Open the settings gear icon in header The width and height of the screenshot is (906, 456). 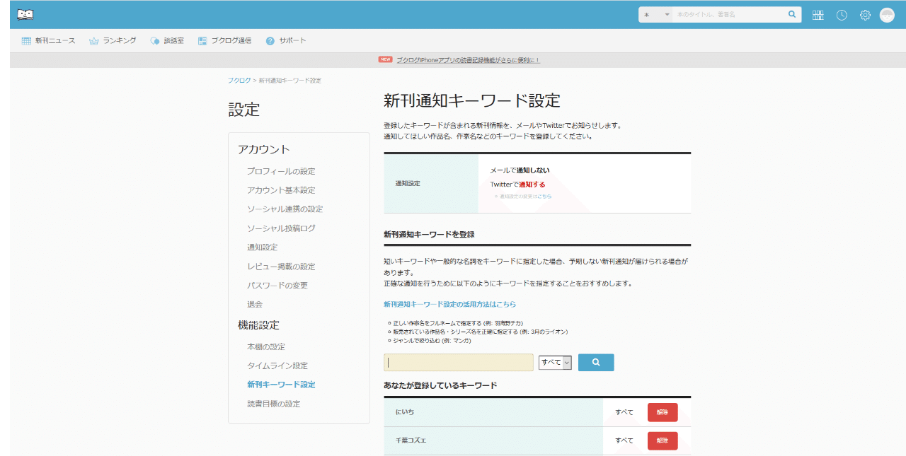[x=864, y=14]
